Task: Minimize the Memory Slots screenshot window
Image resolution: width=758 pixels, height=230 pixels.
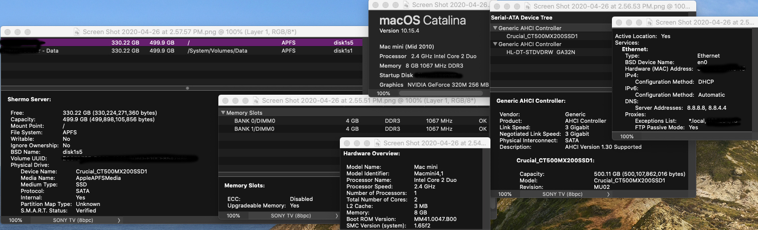Action: [x=235, y=100]
